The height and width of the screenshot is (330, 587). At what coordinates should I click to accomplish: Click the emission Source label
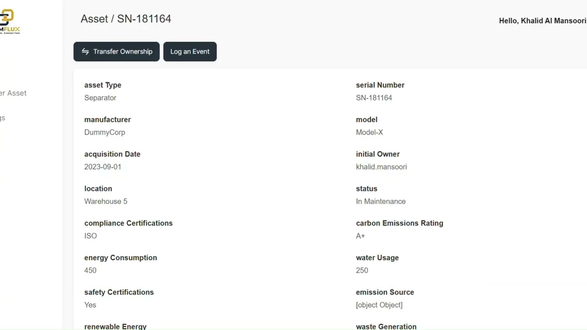pos(385,292)
